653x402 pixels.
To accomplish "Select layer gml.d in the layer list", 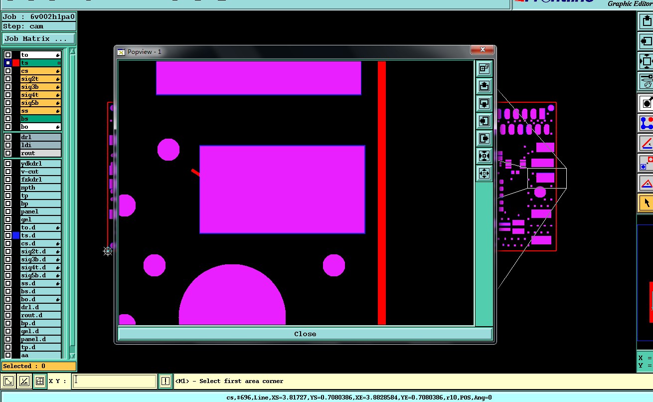I will click(x=40, y=331).
